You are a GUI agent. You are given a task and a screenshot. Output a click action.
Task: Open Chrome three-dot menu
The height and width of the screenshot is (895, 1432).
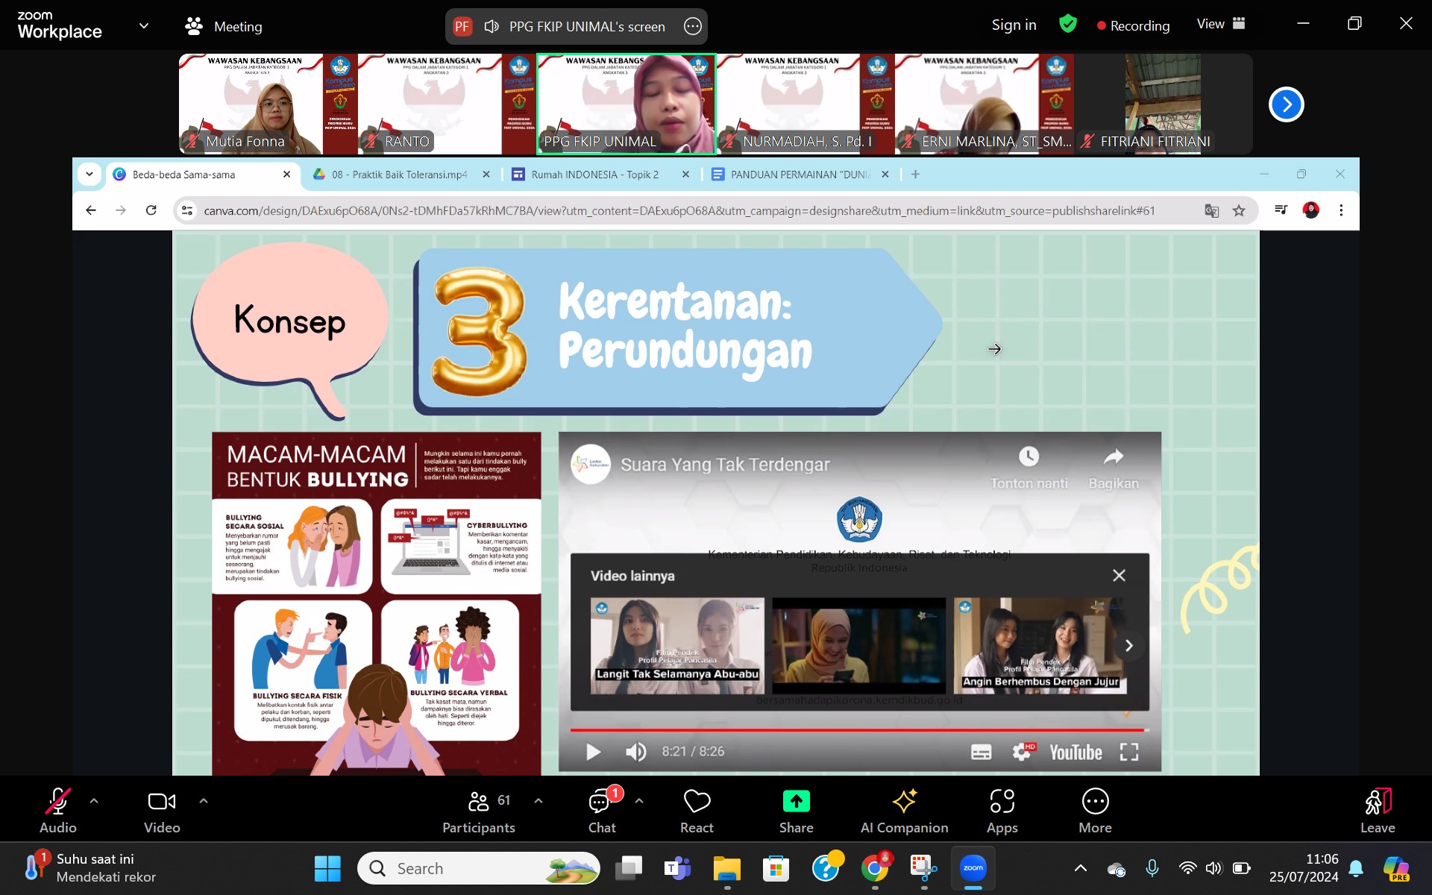point(1341,210)
